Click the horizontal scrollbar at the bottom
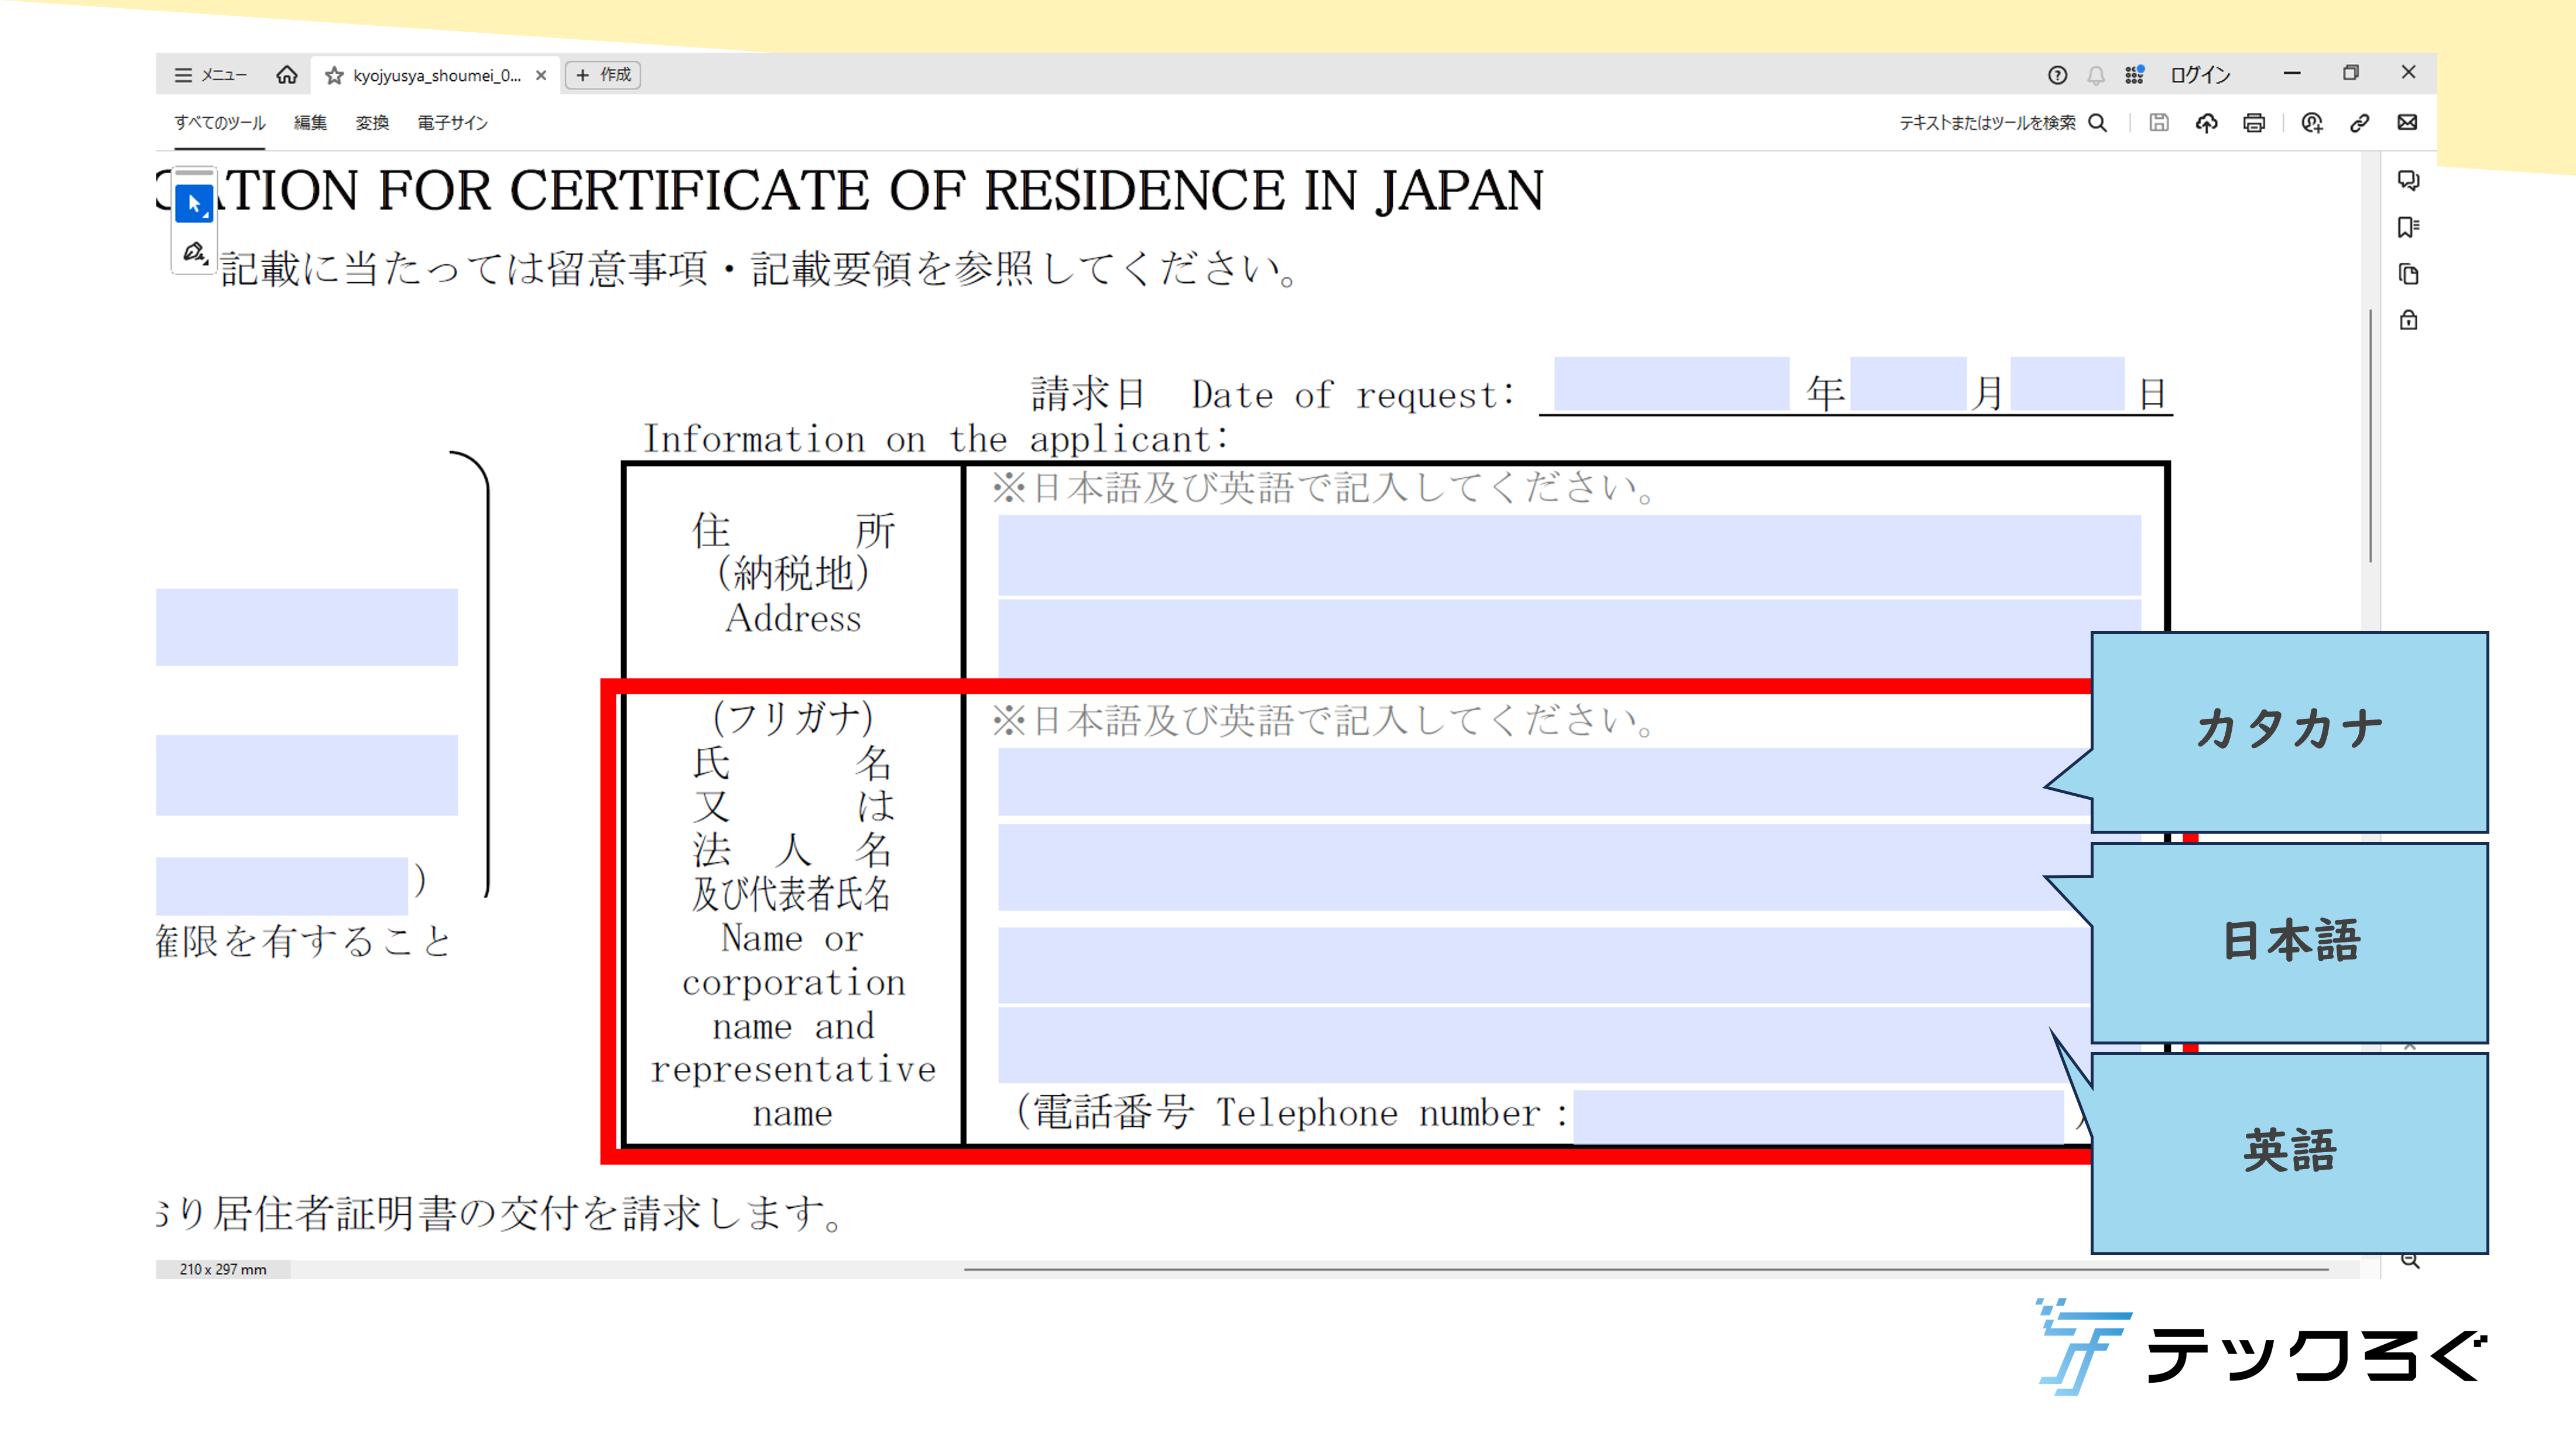The width and height of the screenshot is (2576, 1449). (1646, 1270)
